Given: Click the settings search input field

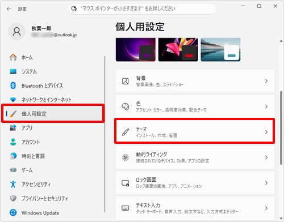Looking at the screenshot, I should 142,8.
